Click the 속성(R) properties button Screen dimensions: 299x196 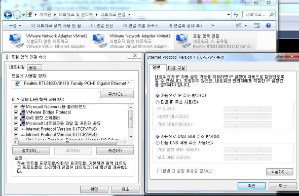(115, 150)
